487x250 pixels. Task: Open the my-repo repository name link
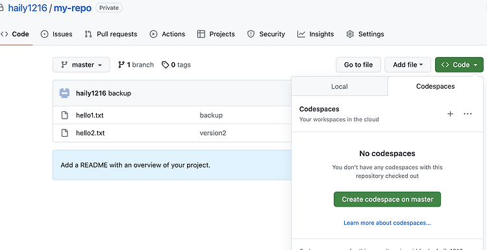point(73,8)
